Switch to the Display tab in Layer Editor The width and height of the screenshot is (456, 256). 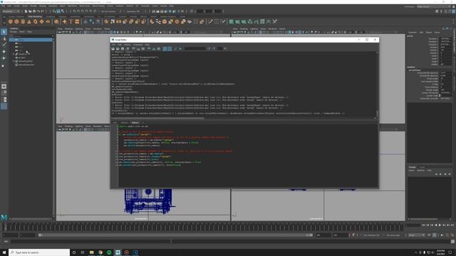(413, 167)
